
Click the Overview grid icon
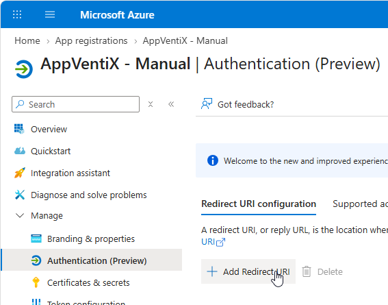(19, 129)
